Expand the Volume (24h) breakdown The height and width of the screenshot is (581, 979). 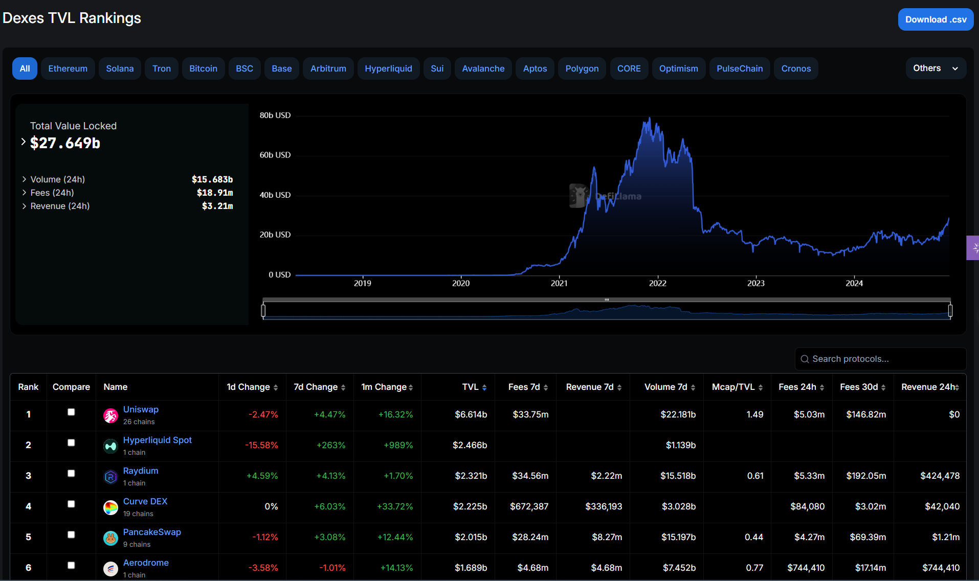click(x=24, y=179)
